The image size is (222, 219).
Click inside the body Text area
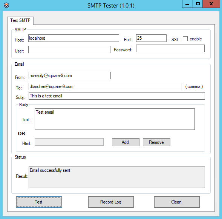pos(115,119)
